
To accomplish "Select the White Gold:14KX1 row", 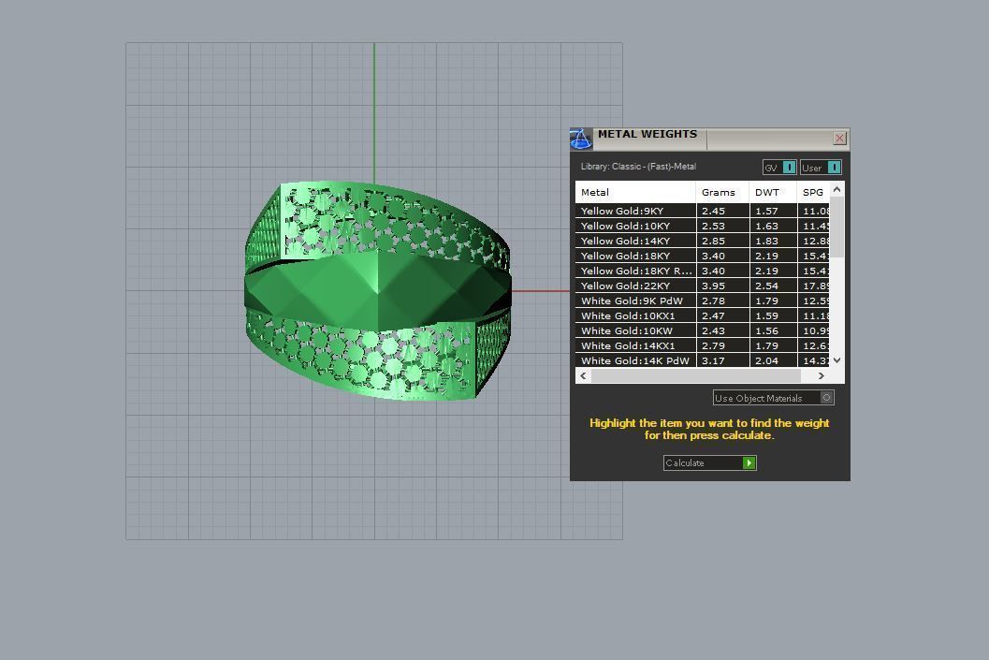I will [702, 345].
